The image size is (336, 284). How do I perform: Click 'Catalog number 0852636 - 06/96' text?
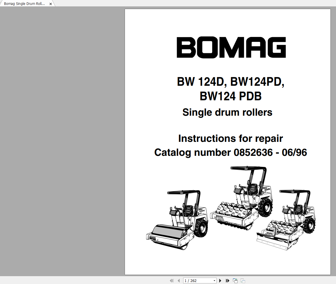tap(231, 153)
